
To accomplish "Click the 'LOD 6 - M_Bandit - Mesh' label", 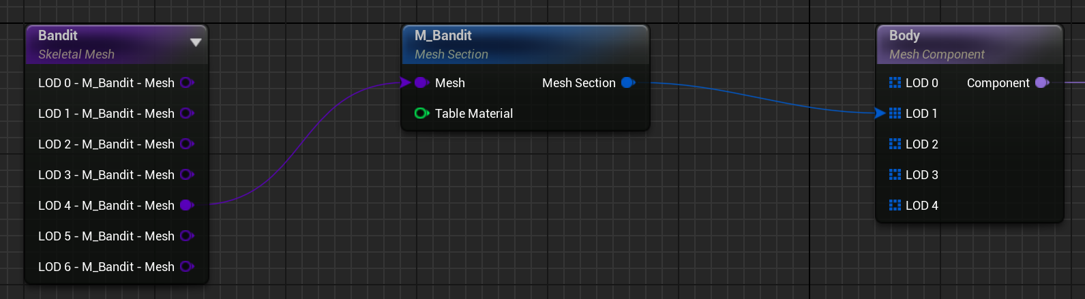I will 106,267.
